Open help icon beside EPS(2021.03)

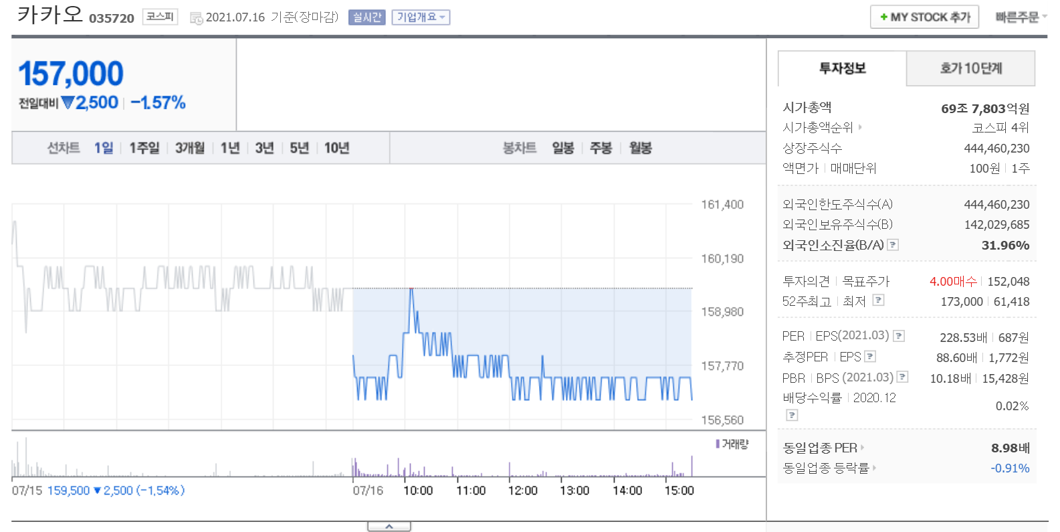coord(899,336)
